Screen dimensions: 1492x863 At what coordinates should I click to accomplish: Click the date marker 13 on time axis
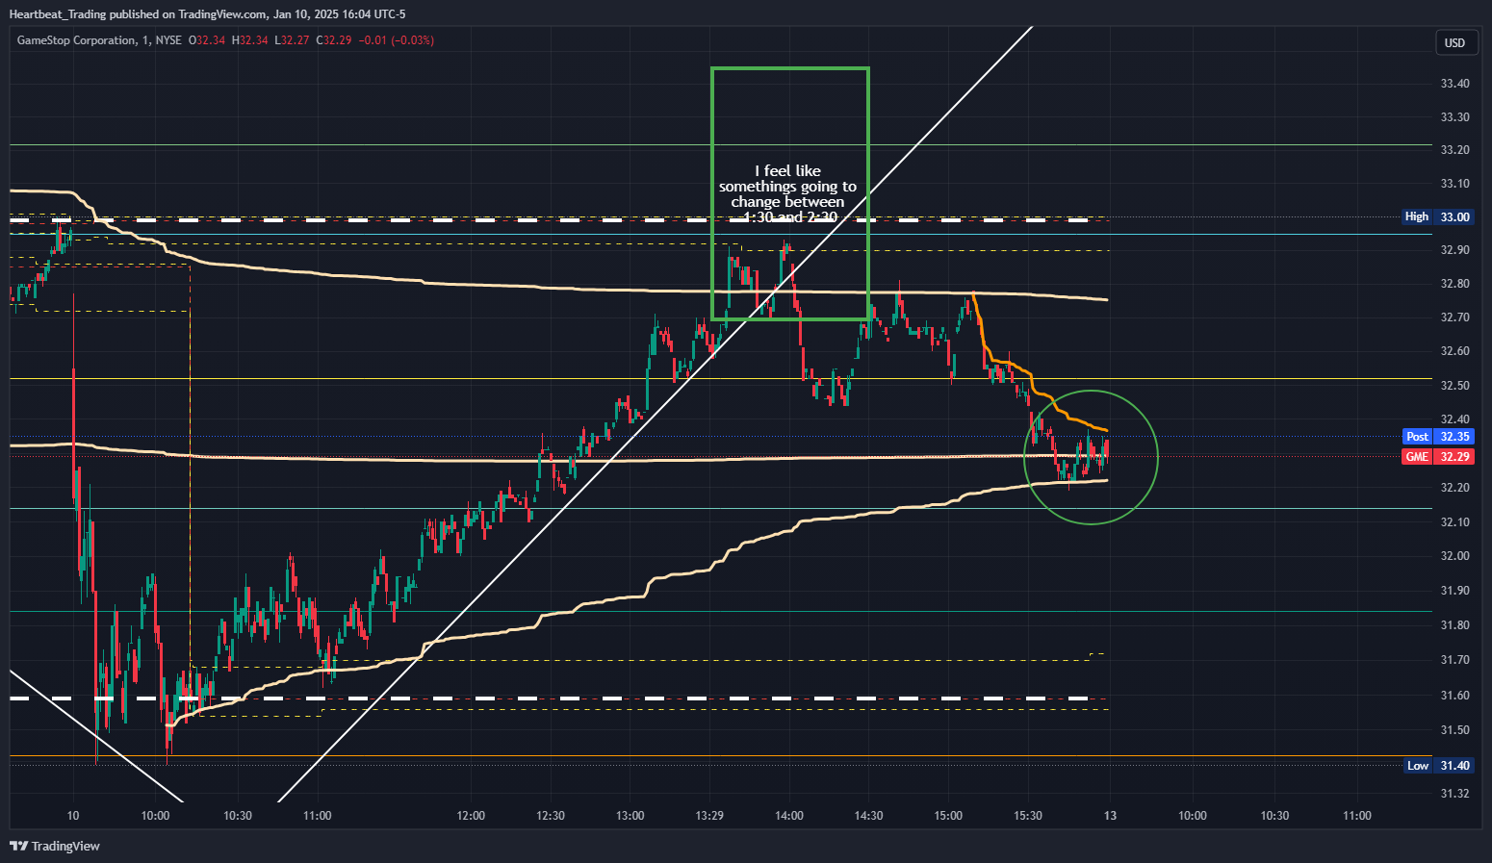(x=1110, y=816)
